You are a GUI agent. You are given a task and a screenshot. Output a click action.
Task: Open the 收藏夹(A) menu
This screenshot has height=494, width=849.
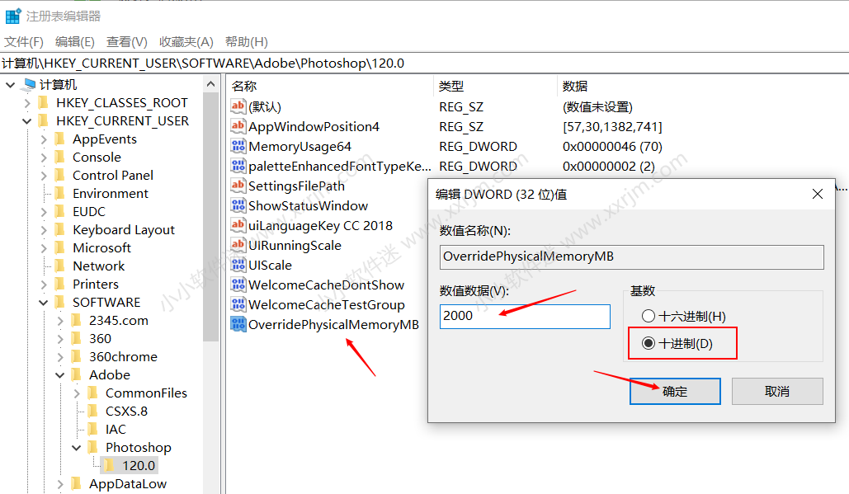[183, 41]
